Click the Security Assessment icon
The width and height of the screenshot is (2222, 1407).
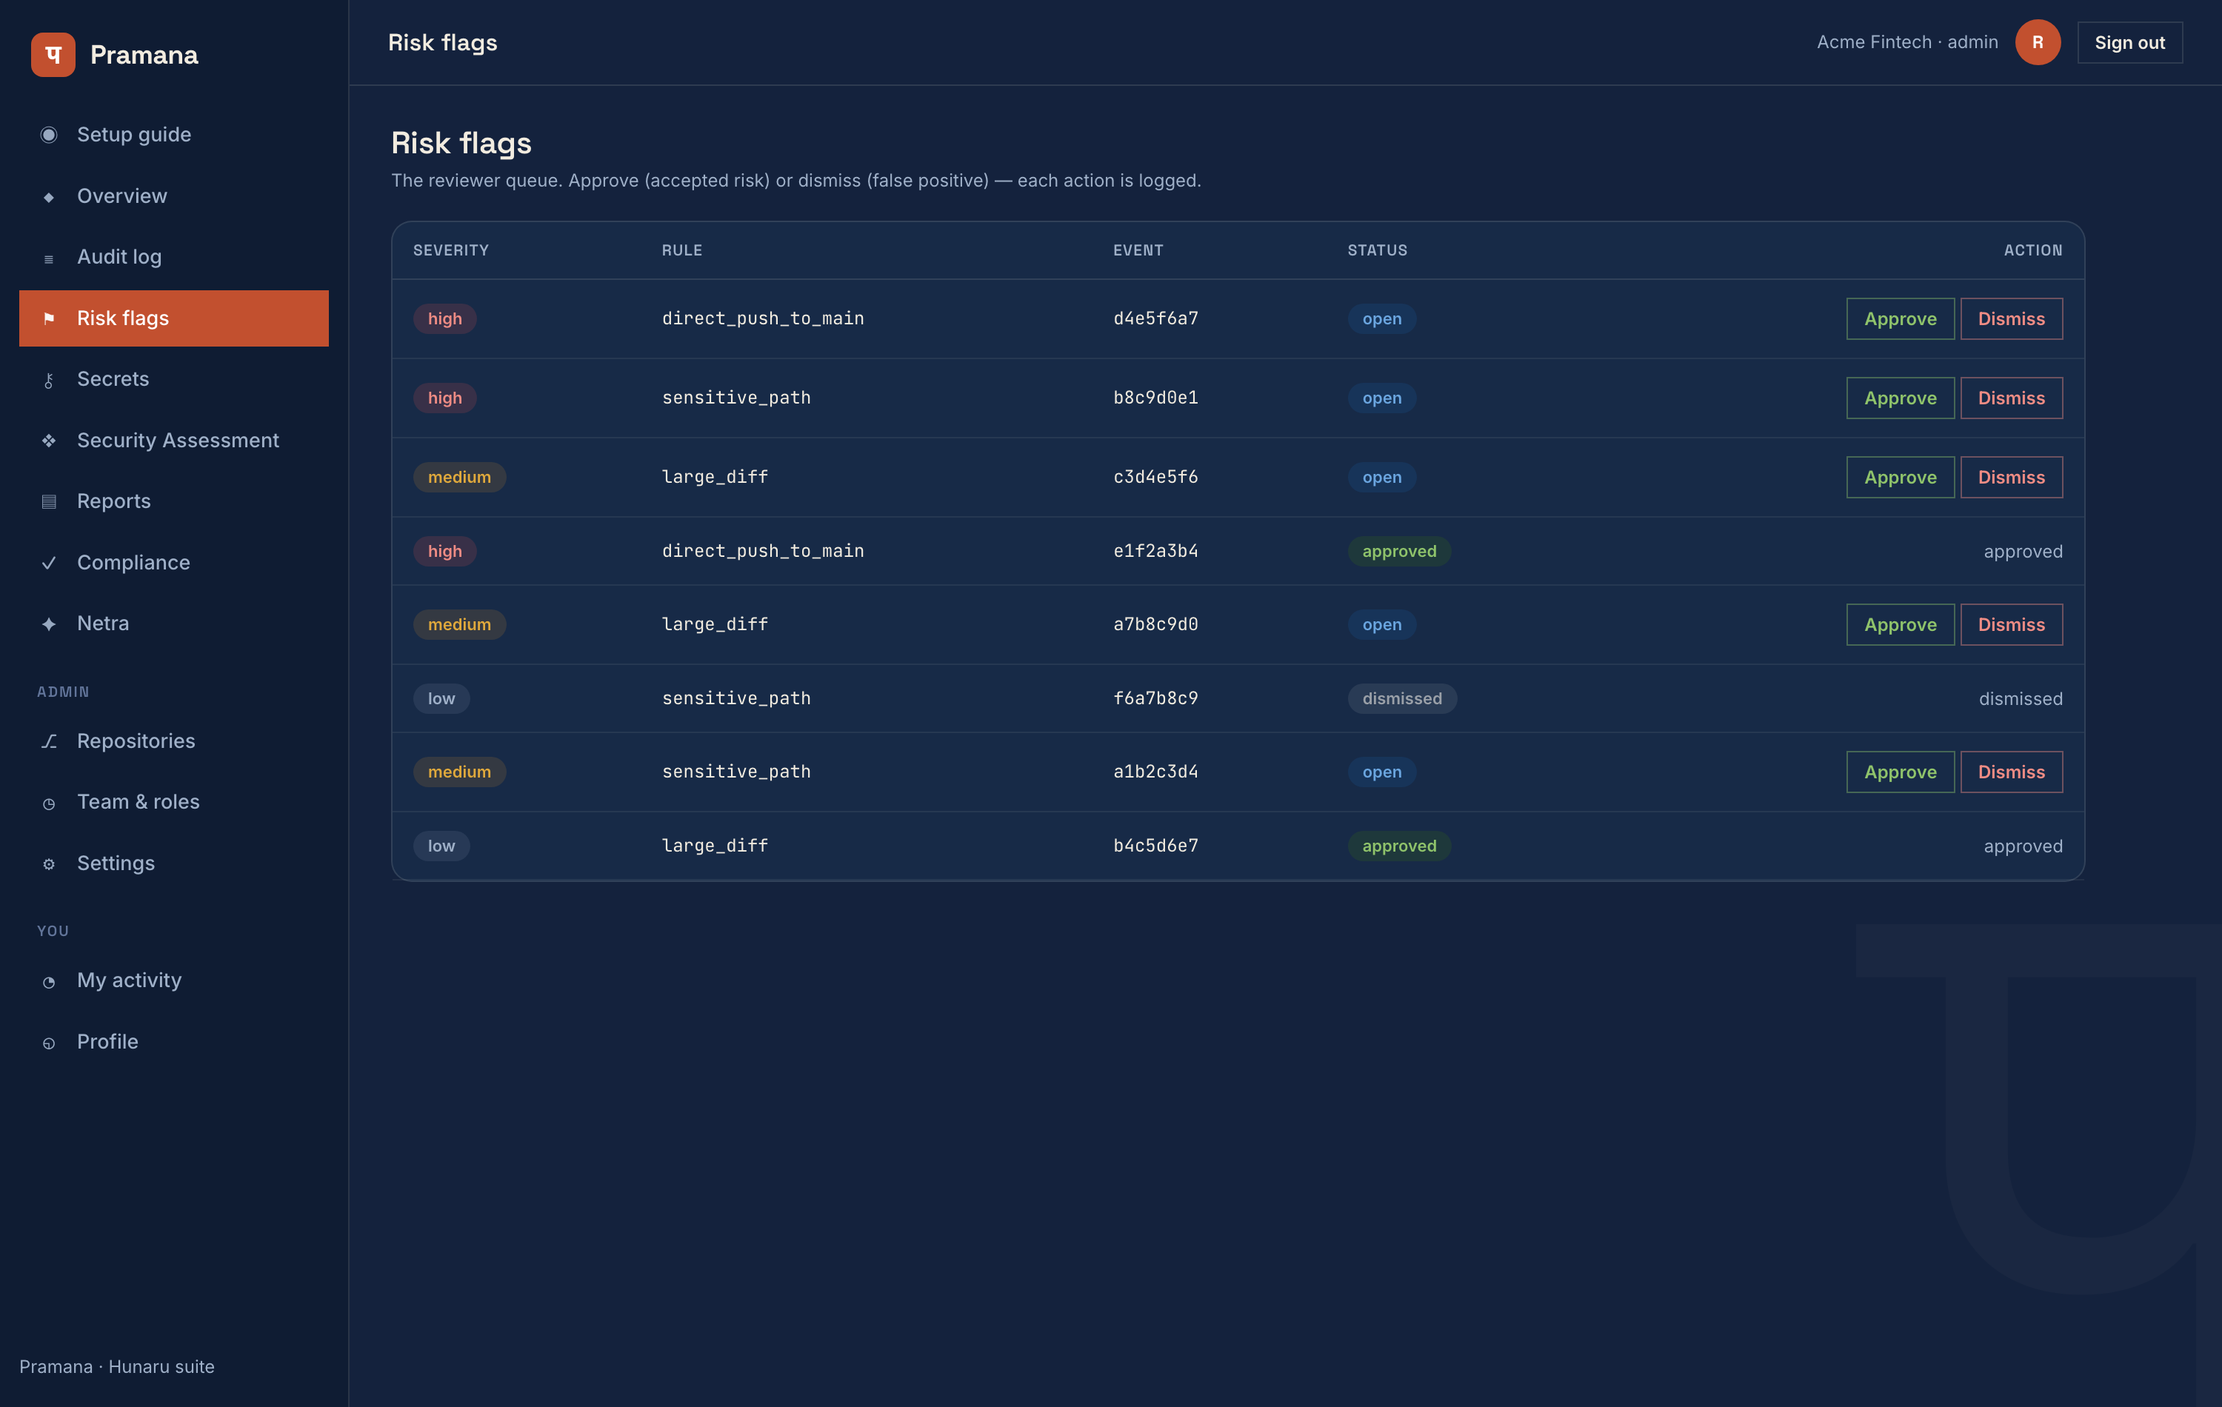tap(49, 441)
